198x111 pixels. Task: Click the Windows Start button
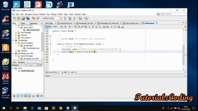4,108
